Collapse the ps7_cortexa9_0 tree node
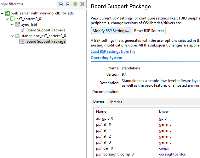 (x=7, y=19)
